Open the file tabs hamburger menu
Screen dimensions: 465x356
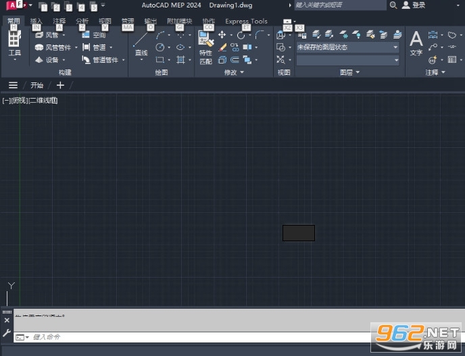click(x=13, y=85)
